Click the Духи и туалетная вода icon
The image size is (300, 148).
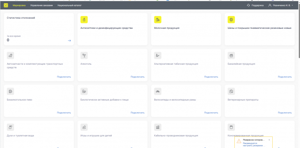pos(10,127)
